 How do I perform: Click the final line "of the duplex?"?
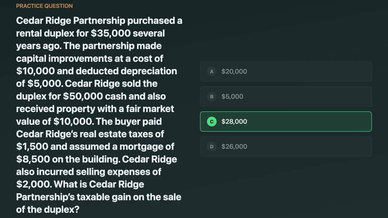pos(48,210)
